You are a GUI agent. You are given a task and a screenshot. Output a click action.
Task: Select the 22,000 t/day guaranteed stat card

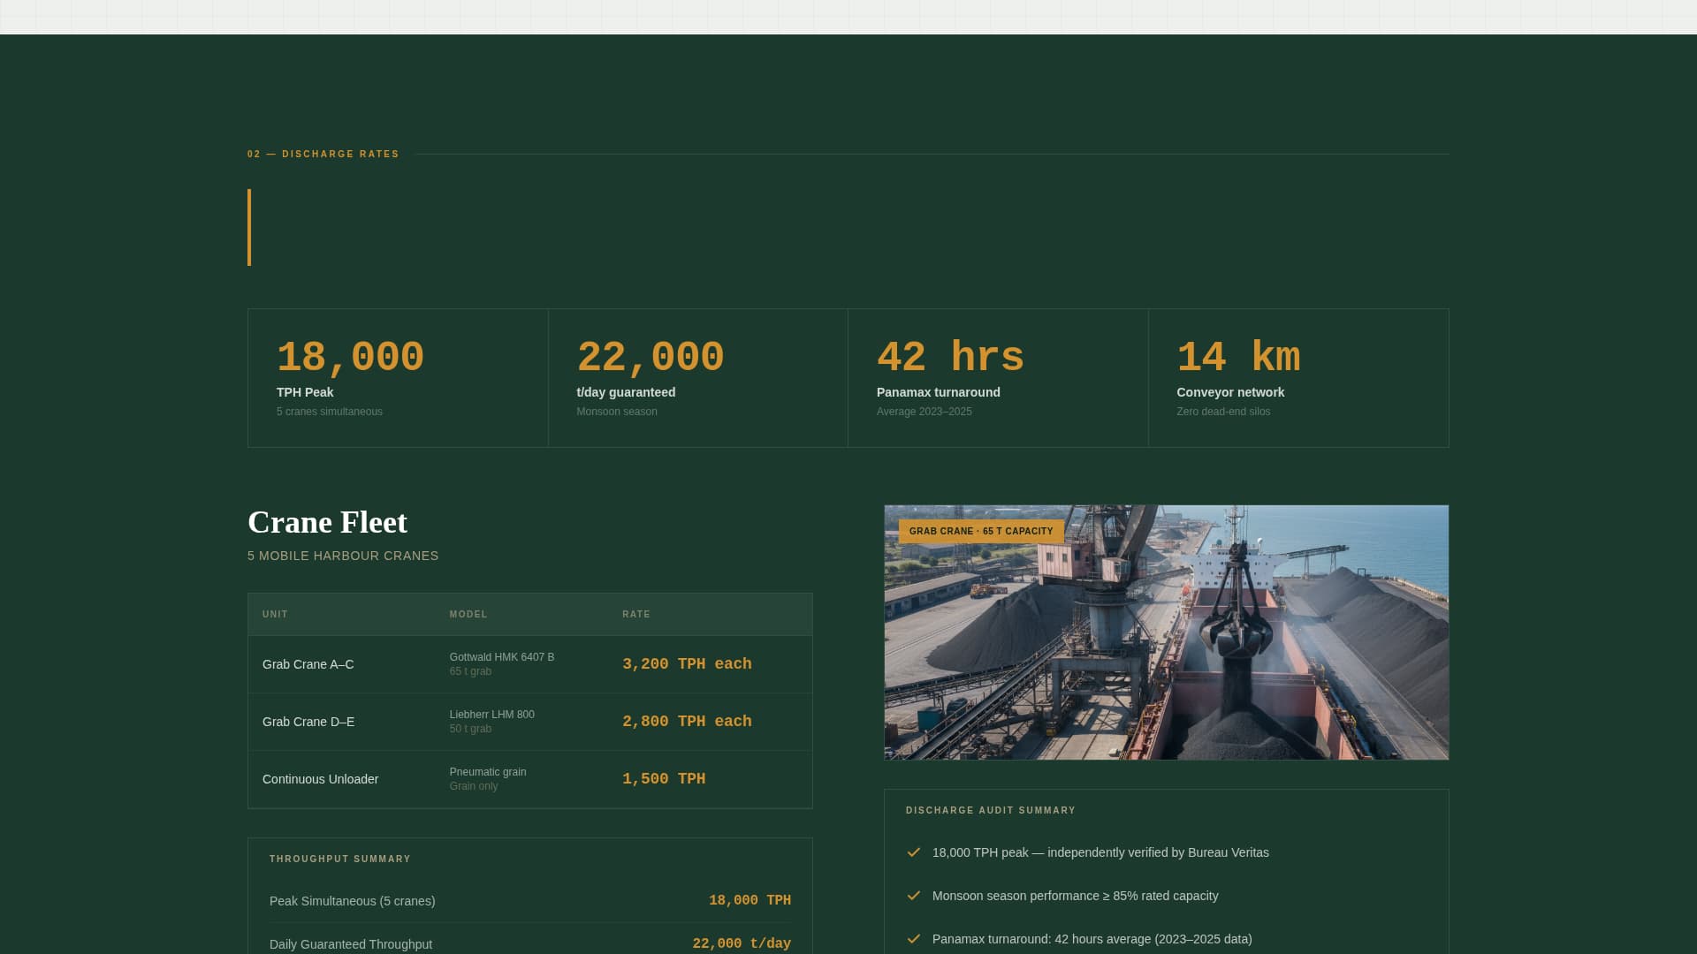[697, 377]
